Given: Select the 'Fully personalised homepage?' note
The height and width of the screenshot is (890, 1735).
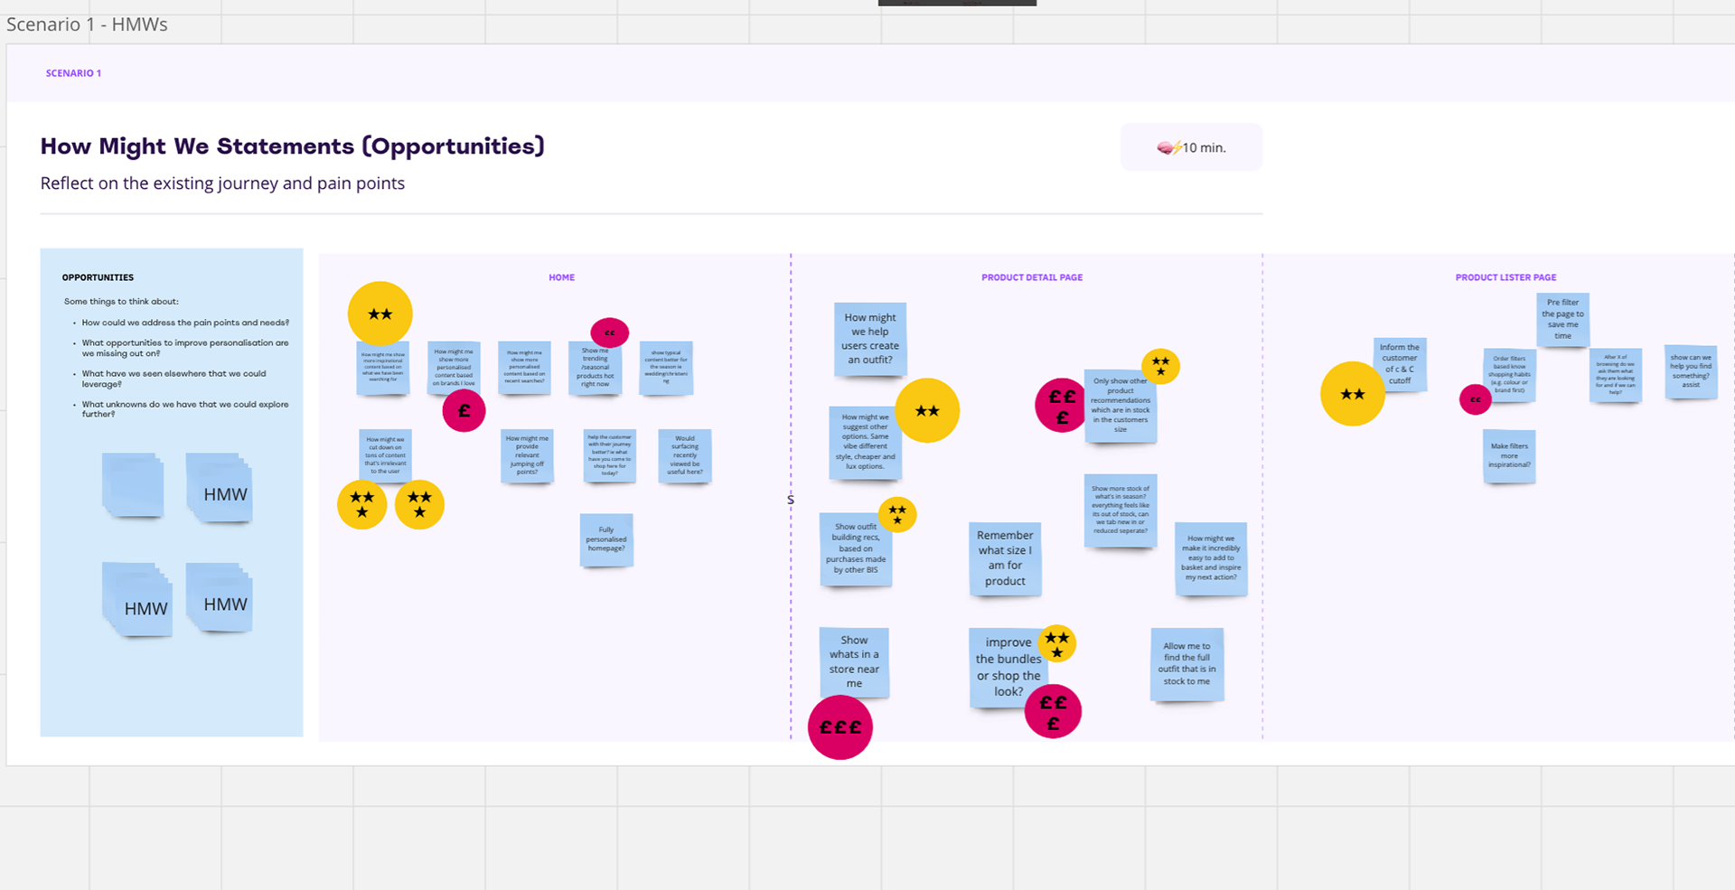Looking at the screenshot, I should [606, 540].
